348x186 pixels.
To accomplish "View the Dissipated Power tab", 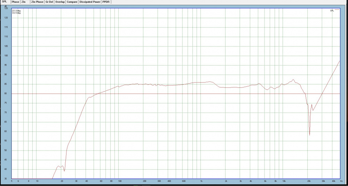I will (90, 2).
